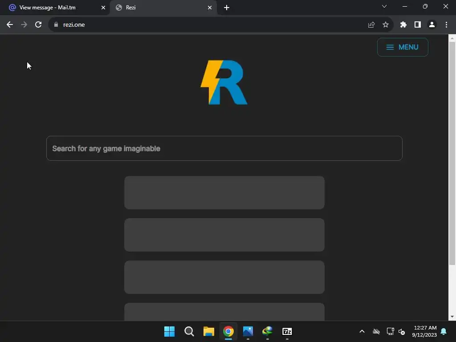
Task: Go forward in browser history
Action: pos(24,25)
